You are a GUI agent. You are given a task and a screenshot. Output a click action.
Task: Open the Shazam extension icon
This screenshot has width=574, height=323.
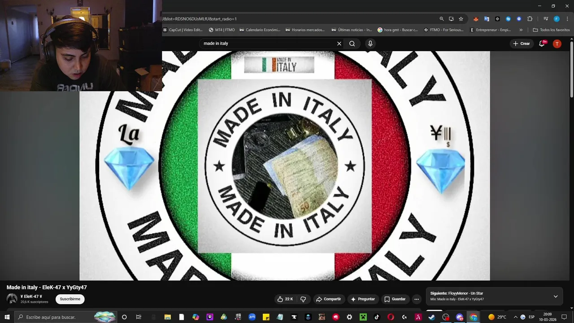pyautogui.click(x=508, y=19)
